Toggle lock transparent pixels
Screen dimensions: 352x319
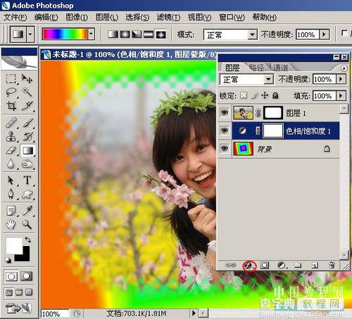(x=244, y=95)
